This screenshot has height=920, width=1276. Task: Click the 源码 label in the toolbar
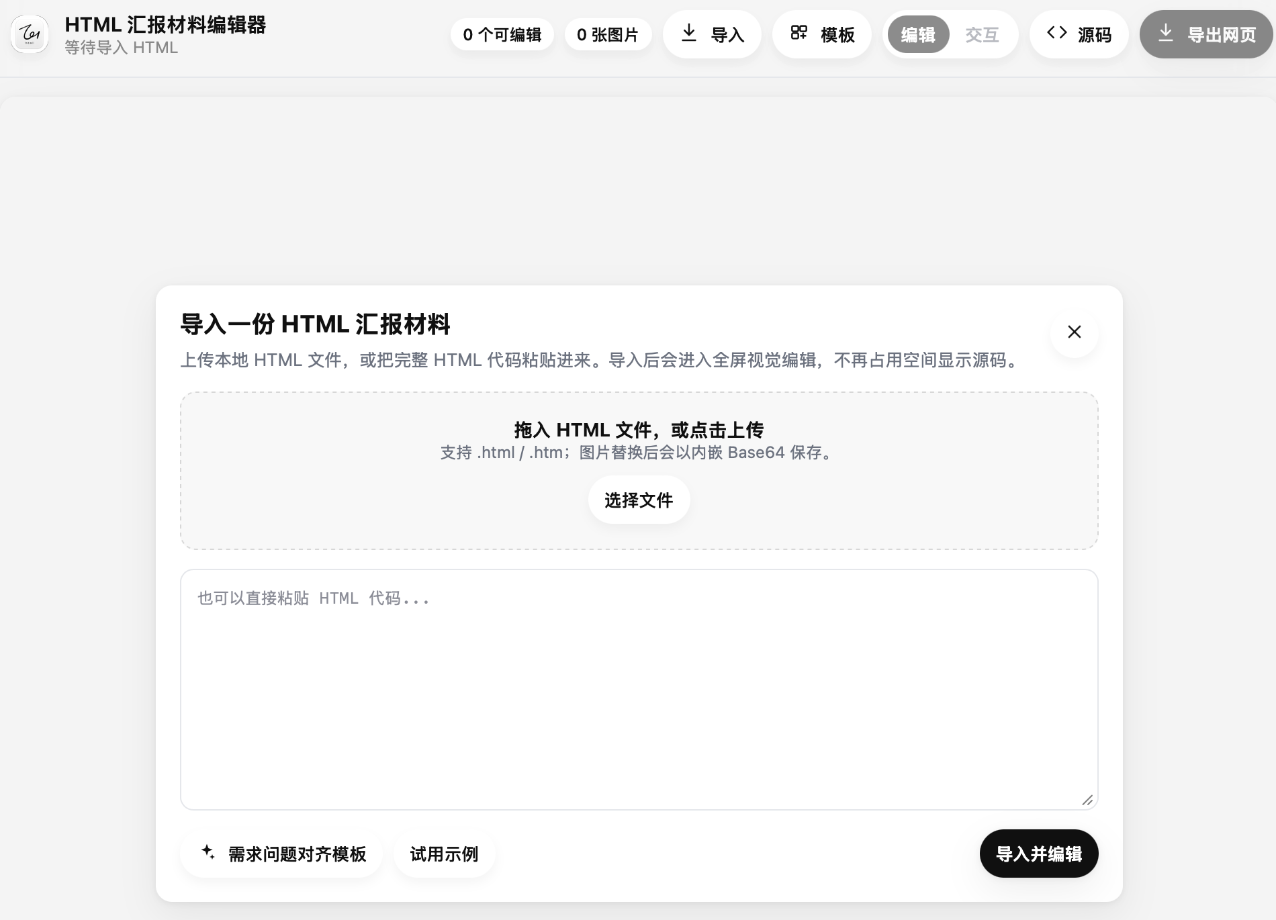(x=1095, y=35)
